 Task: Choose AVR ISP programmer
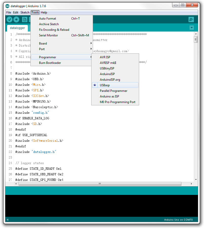coord(115,57)
